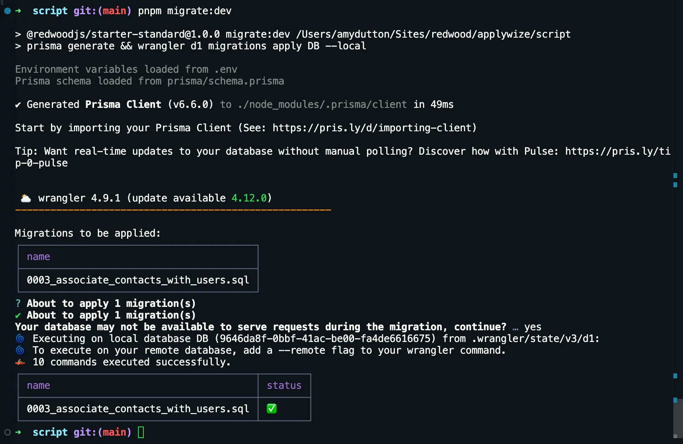Open the Pulse tip URL link

pyautogui.click(x=617, y=151)
